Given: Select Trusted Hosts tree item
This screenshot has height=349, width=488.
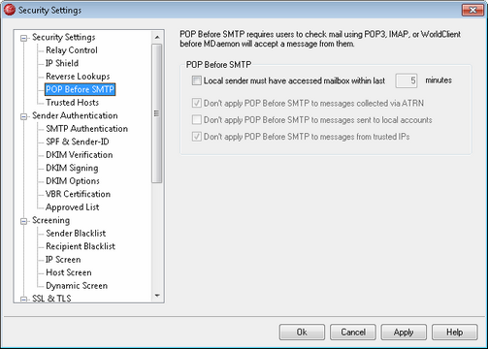Looking at the screenshot, I should click(x=72, y=103).
